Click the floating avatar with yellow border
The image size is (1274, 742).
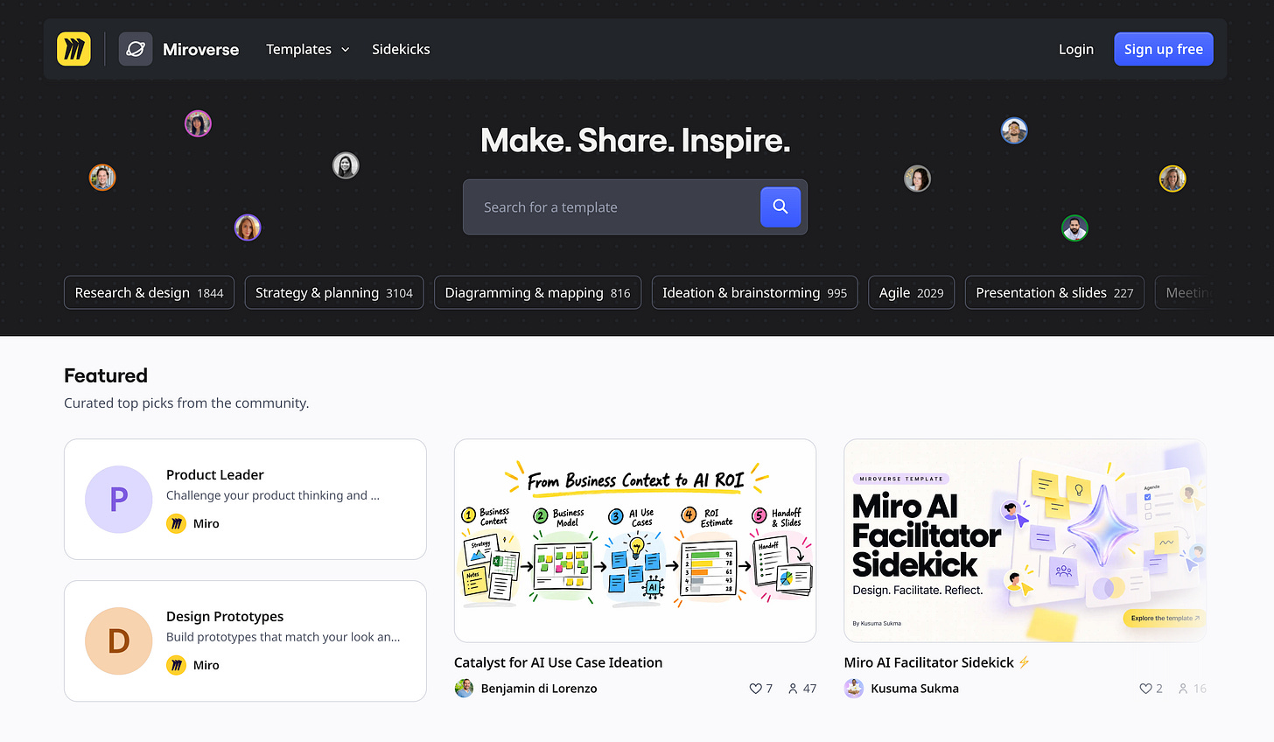coord(1172,178)
